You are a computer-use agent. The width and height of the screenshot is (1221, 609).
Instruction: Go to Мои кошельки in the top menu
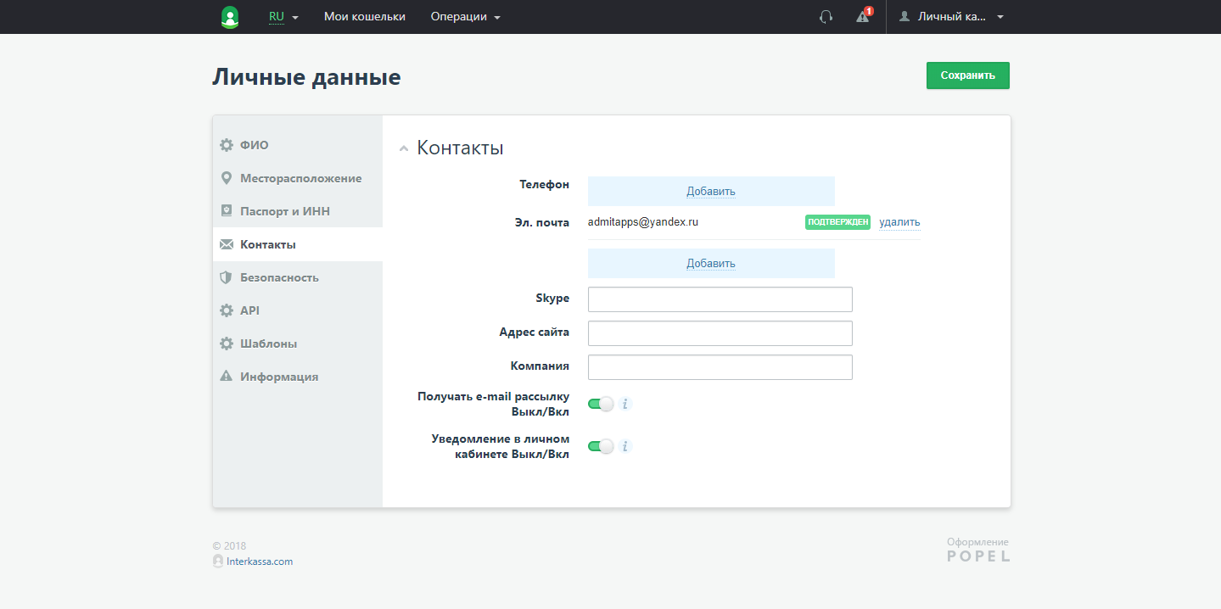point(364,17)
